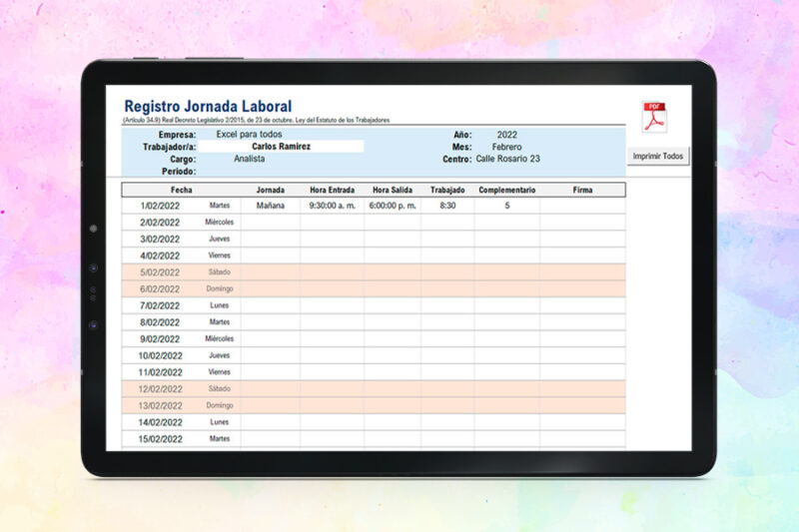Click the Firma cell for 1/02/2022
Screen dimensions: 799x532
tap(582, 206)
